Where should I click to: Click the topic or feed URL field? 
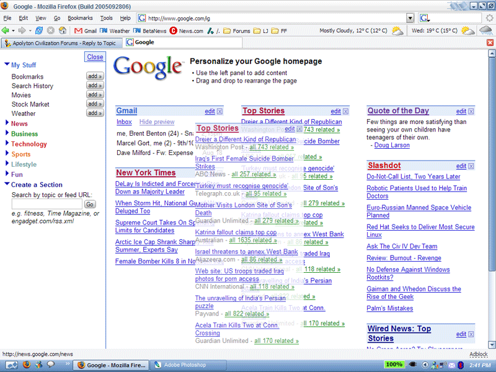[x=46, y=204]
